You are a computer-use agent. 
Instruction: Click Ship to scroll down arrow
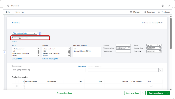[x=69, y=56]
